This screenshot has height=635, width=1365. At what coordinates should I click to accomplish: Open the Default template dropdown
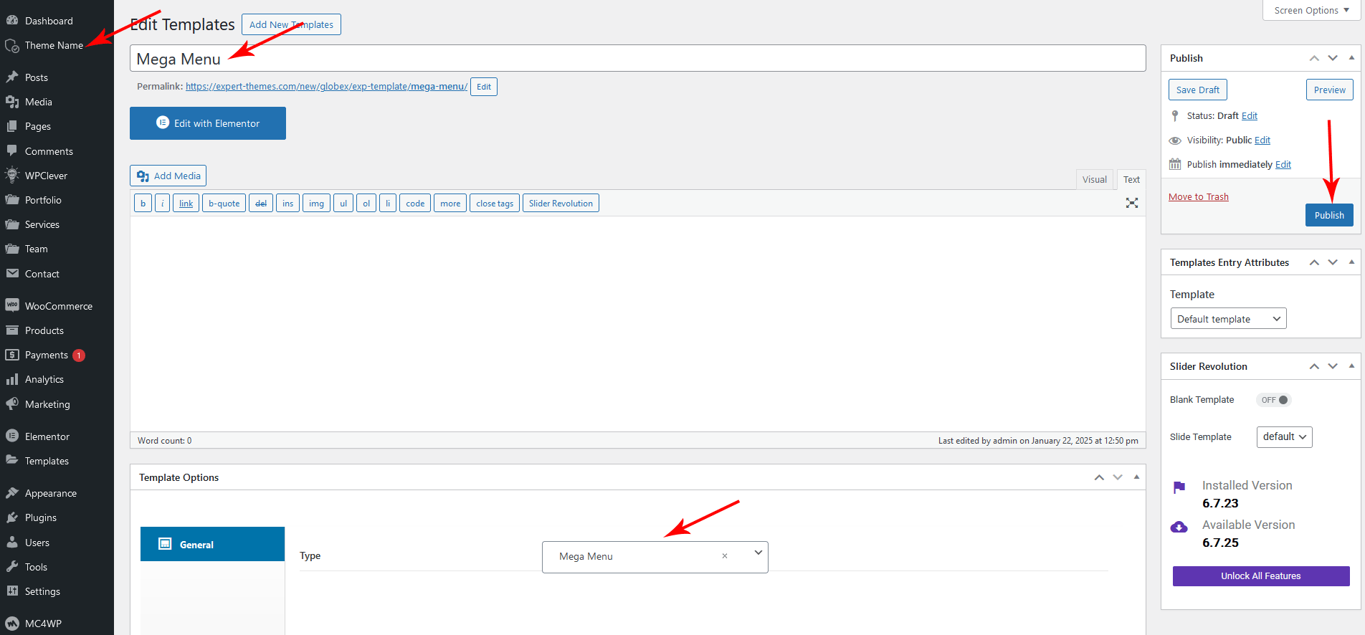coord(1227,319)
